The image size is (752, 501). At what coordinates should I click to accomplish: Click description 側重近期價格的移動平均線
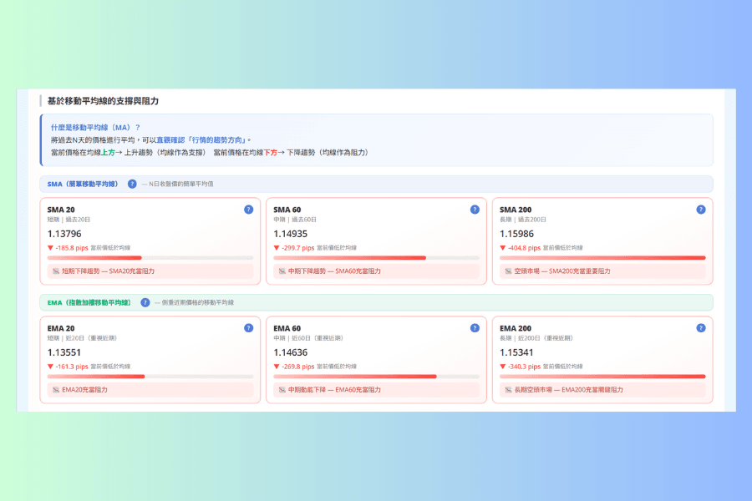pyautogui.click(x=197, y=302)
